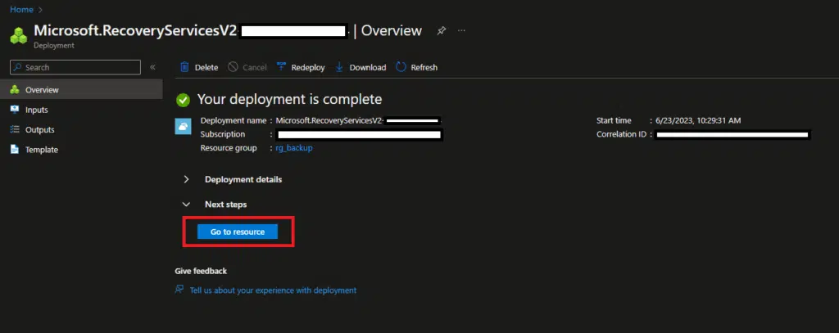Click the Recovery Services cloud icon
The width and height of the screenshot is (839, 333).
(x=183, y=127)
